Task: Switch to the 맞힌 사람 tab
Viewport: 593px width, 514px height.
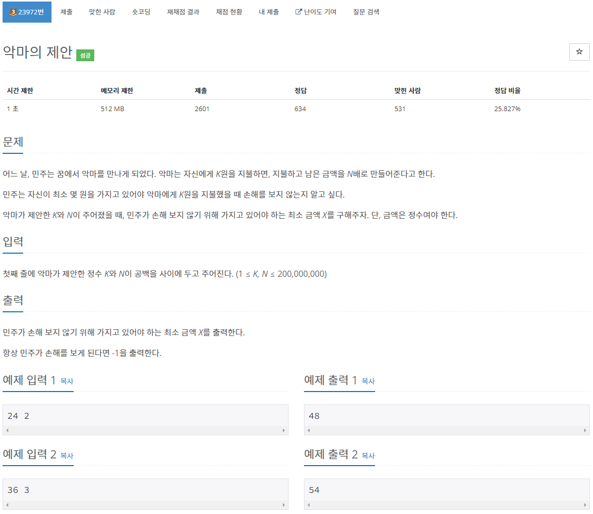Action: point(102,11)
